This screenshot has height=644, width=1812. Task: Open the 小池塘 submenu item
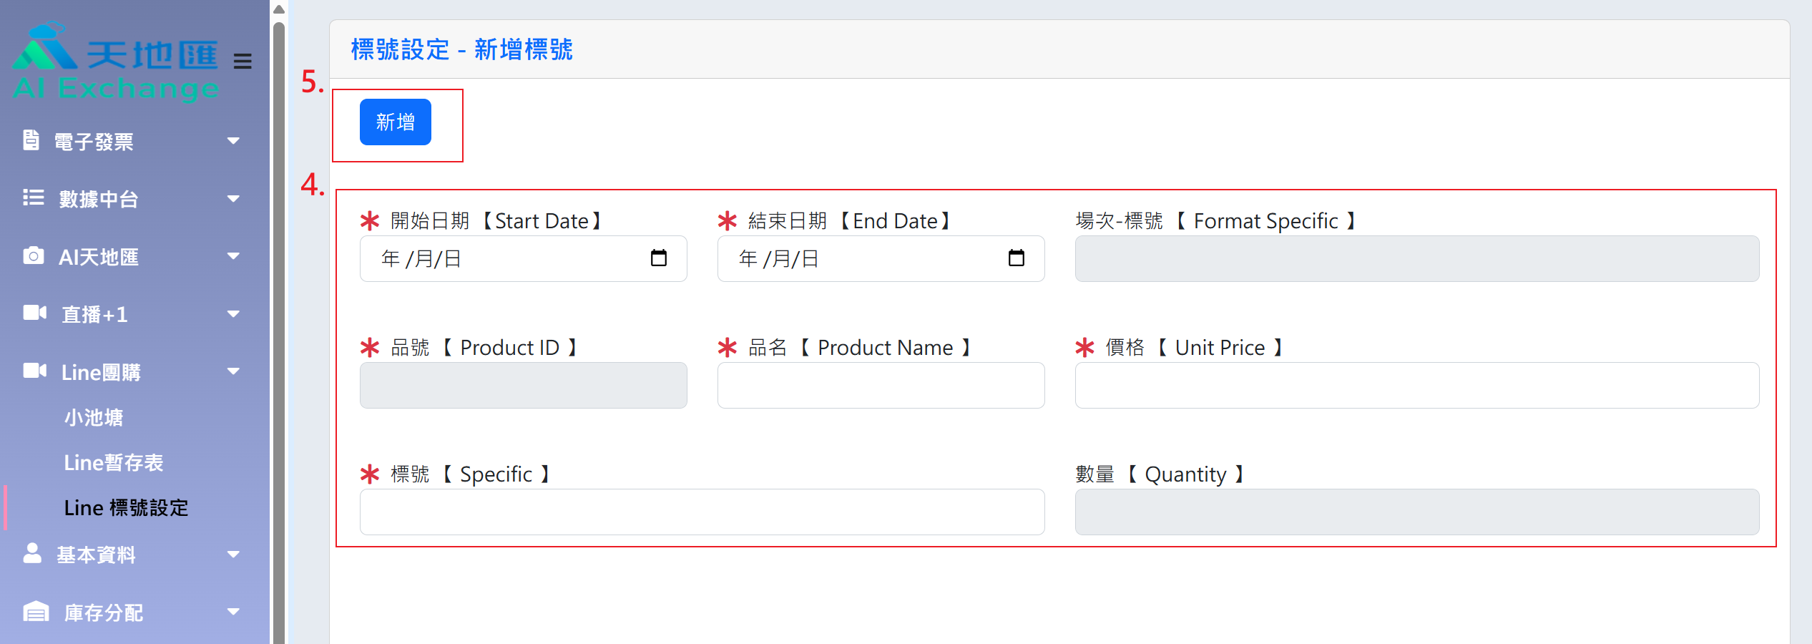pos(94,417)
